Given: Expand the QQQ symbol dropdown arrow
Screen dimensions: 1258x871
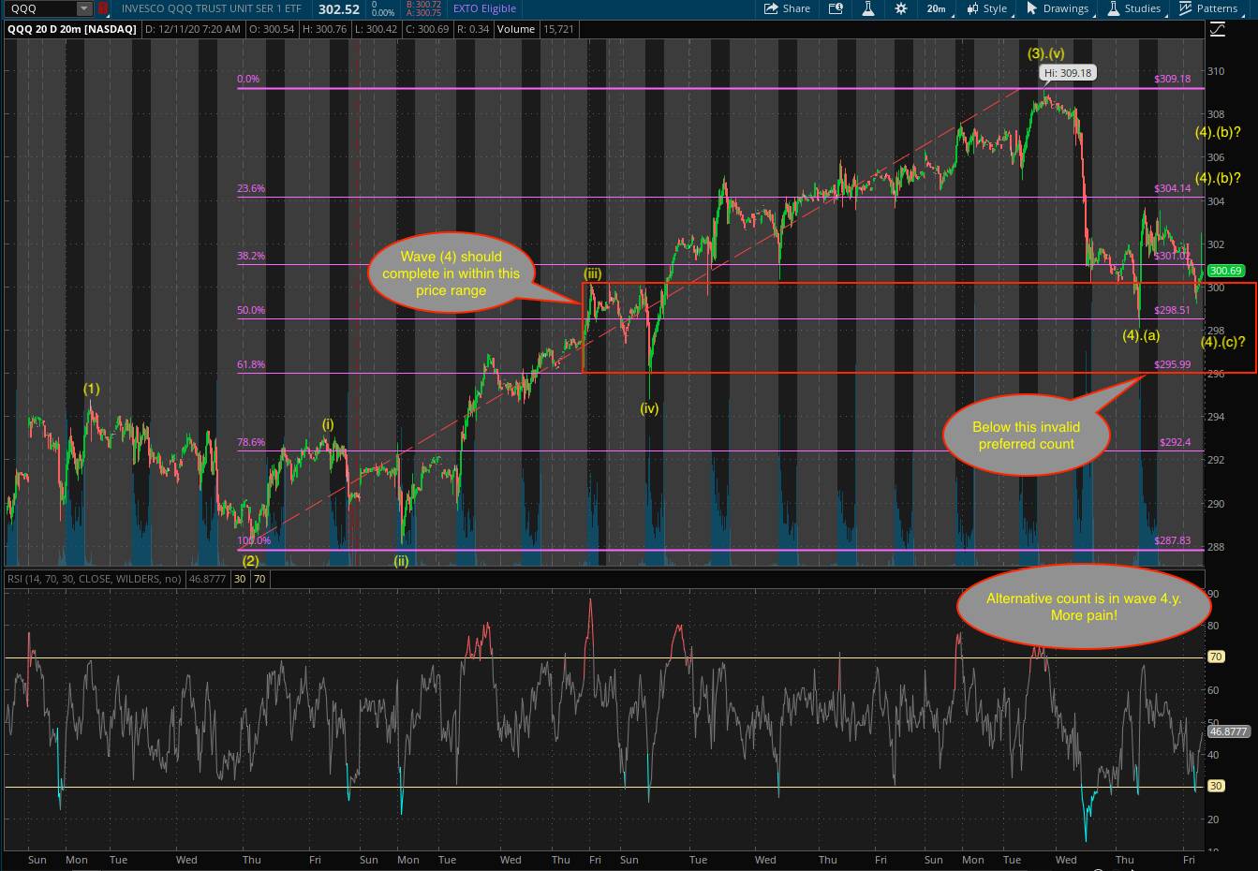Looking at the screenshot, I should (84, 8).
